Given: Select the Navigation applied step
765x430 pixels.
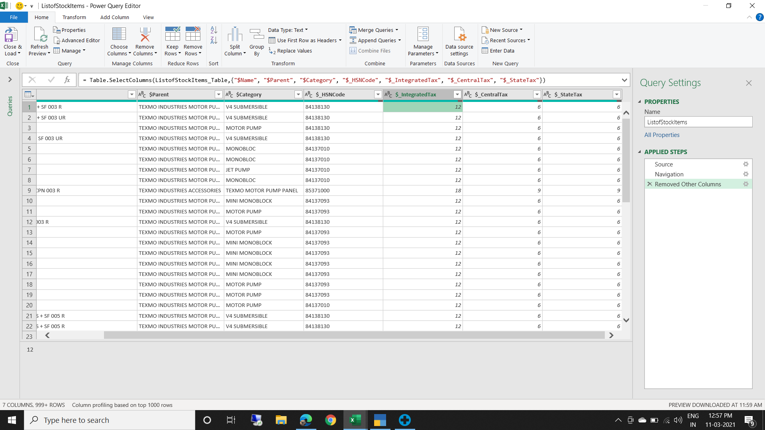Looking at the screenshot, I should point(669,174).
